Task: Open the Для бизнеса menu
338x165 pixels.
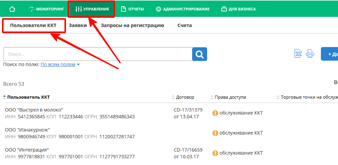Action: (x=239, y=9)
